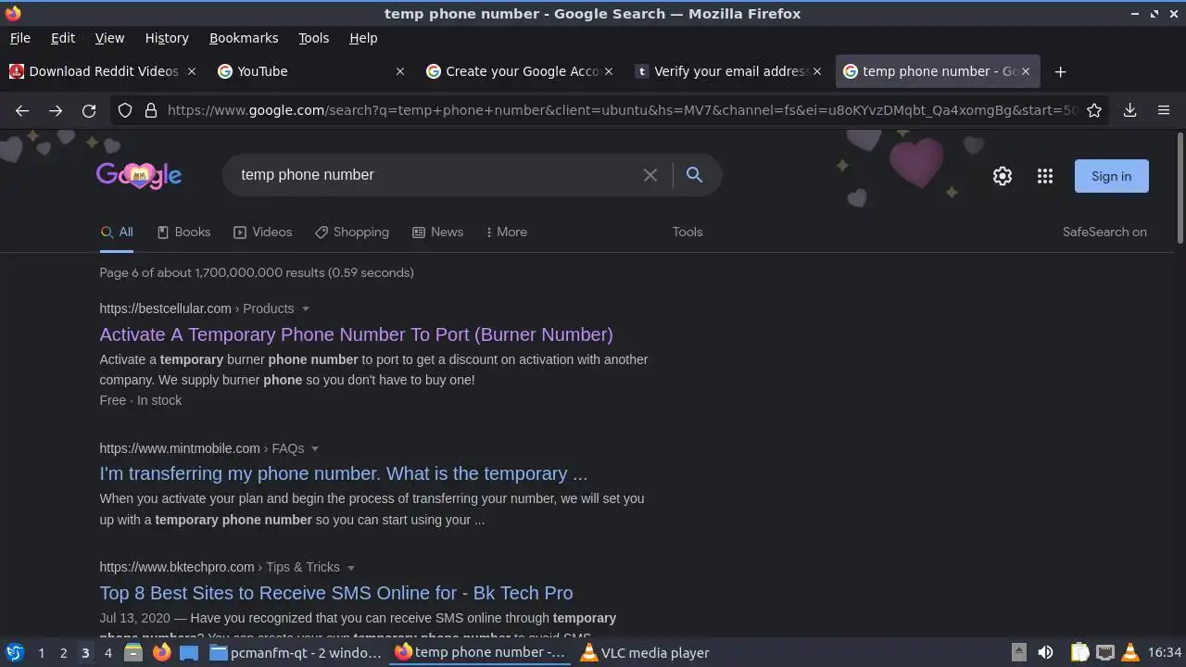Switch to virtual desktop 1
This screenshot has width=1186, height=667.
click(x=41, y=652)
